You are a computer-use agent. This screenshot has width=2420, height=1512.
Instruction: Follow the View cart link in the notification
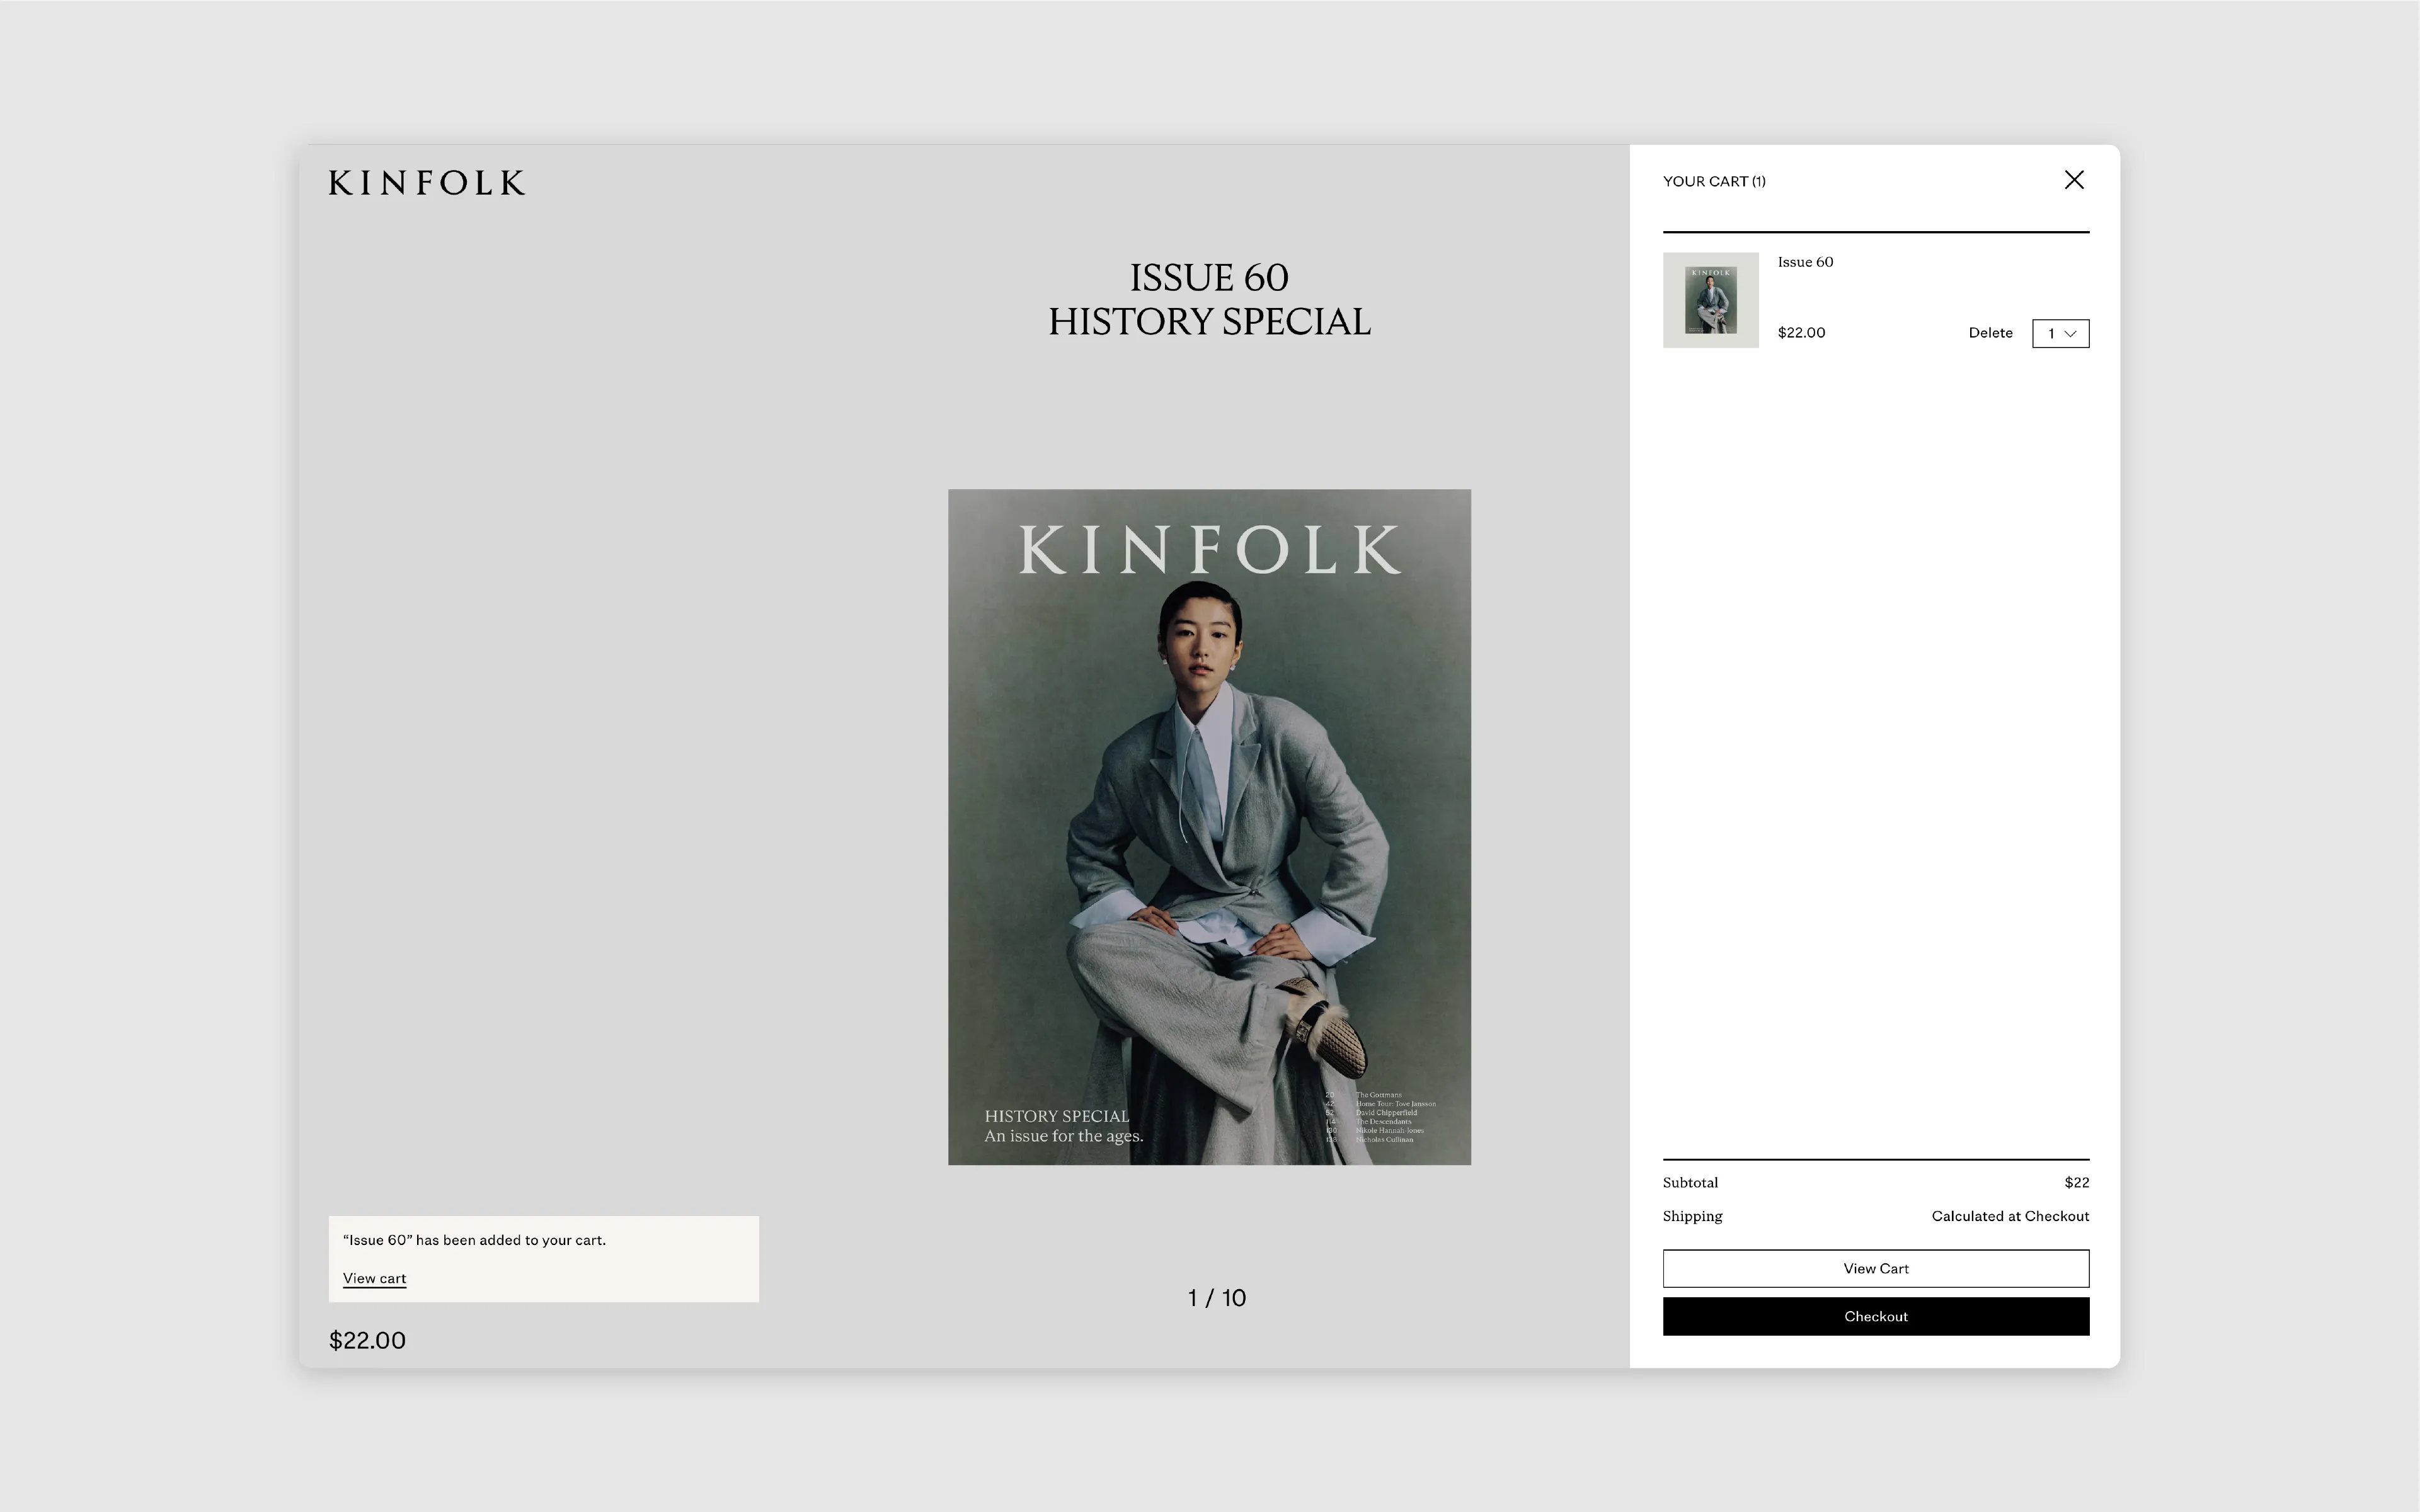pyautogui.click(x=374, y=1278)
